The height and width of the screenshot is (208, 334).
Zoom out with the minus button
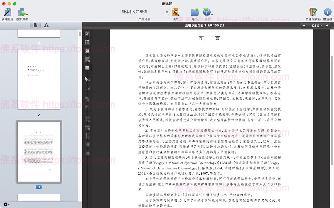[x=303, y=25]
